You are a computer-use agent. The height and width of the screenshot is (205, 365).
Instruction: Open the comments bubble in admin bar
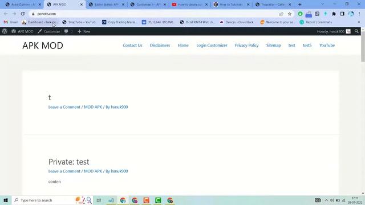coord(68,31)
